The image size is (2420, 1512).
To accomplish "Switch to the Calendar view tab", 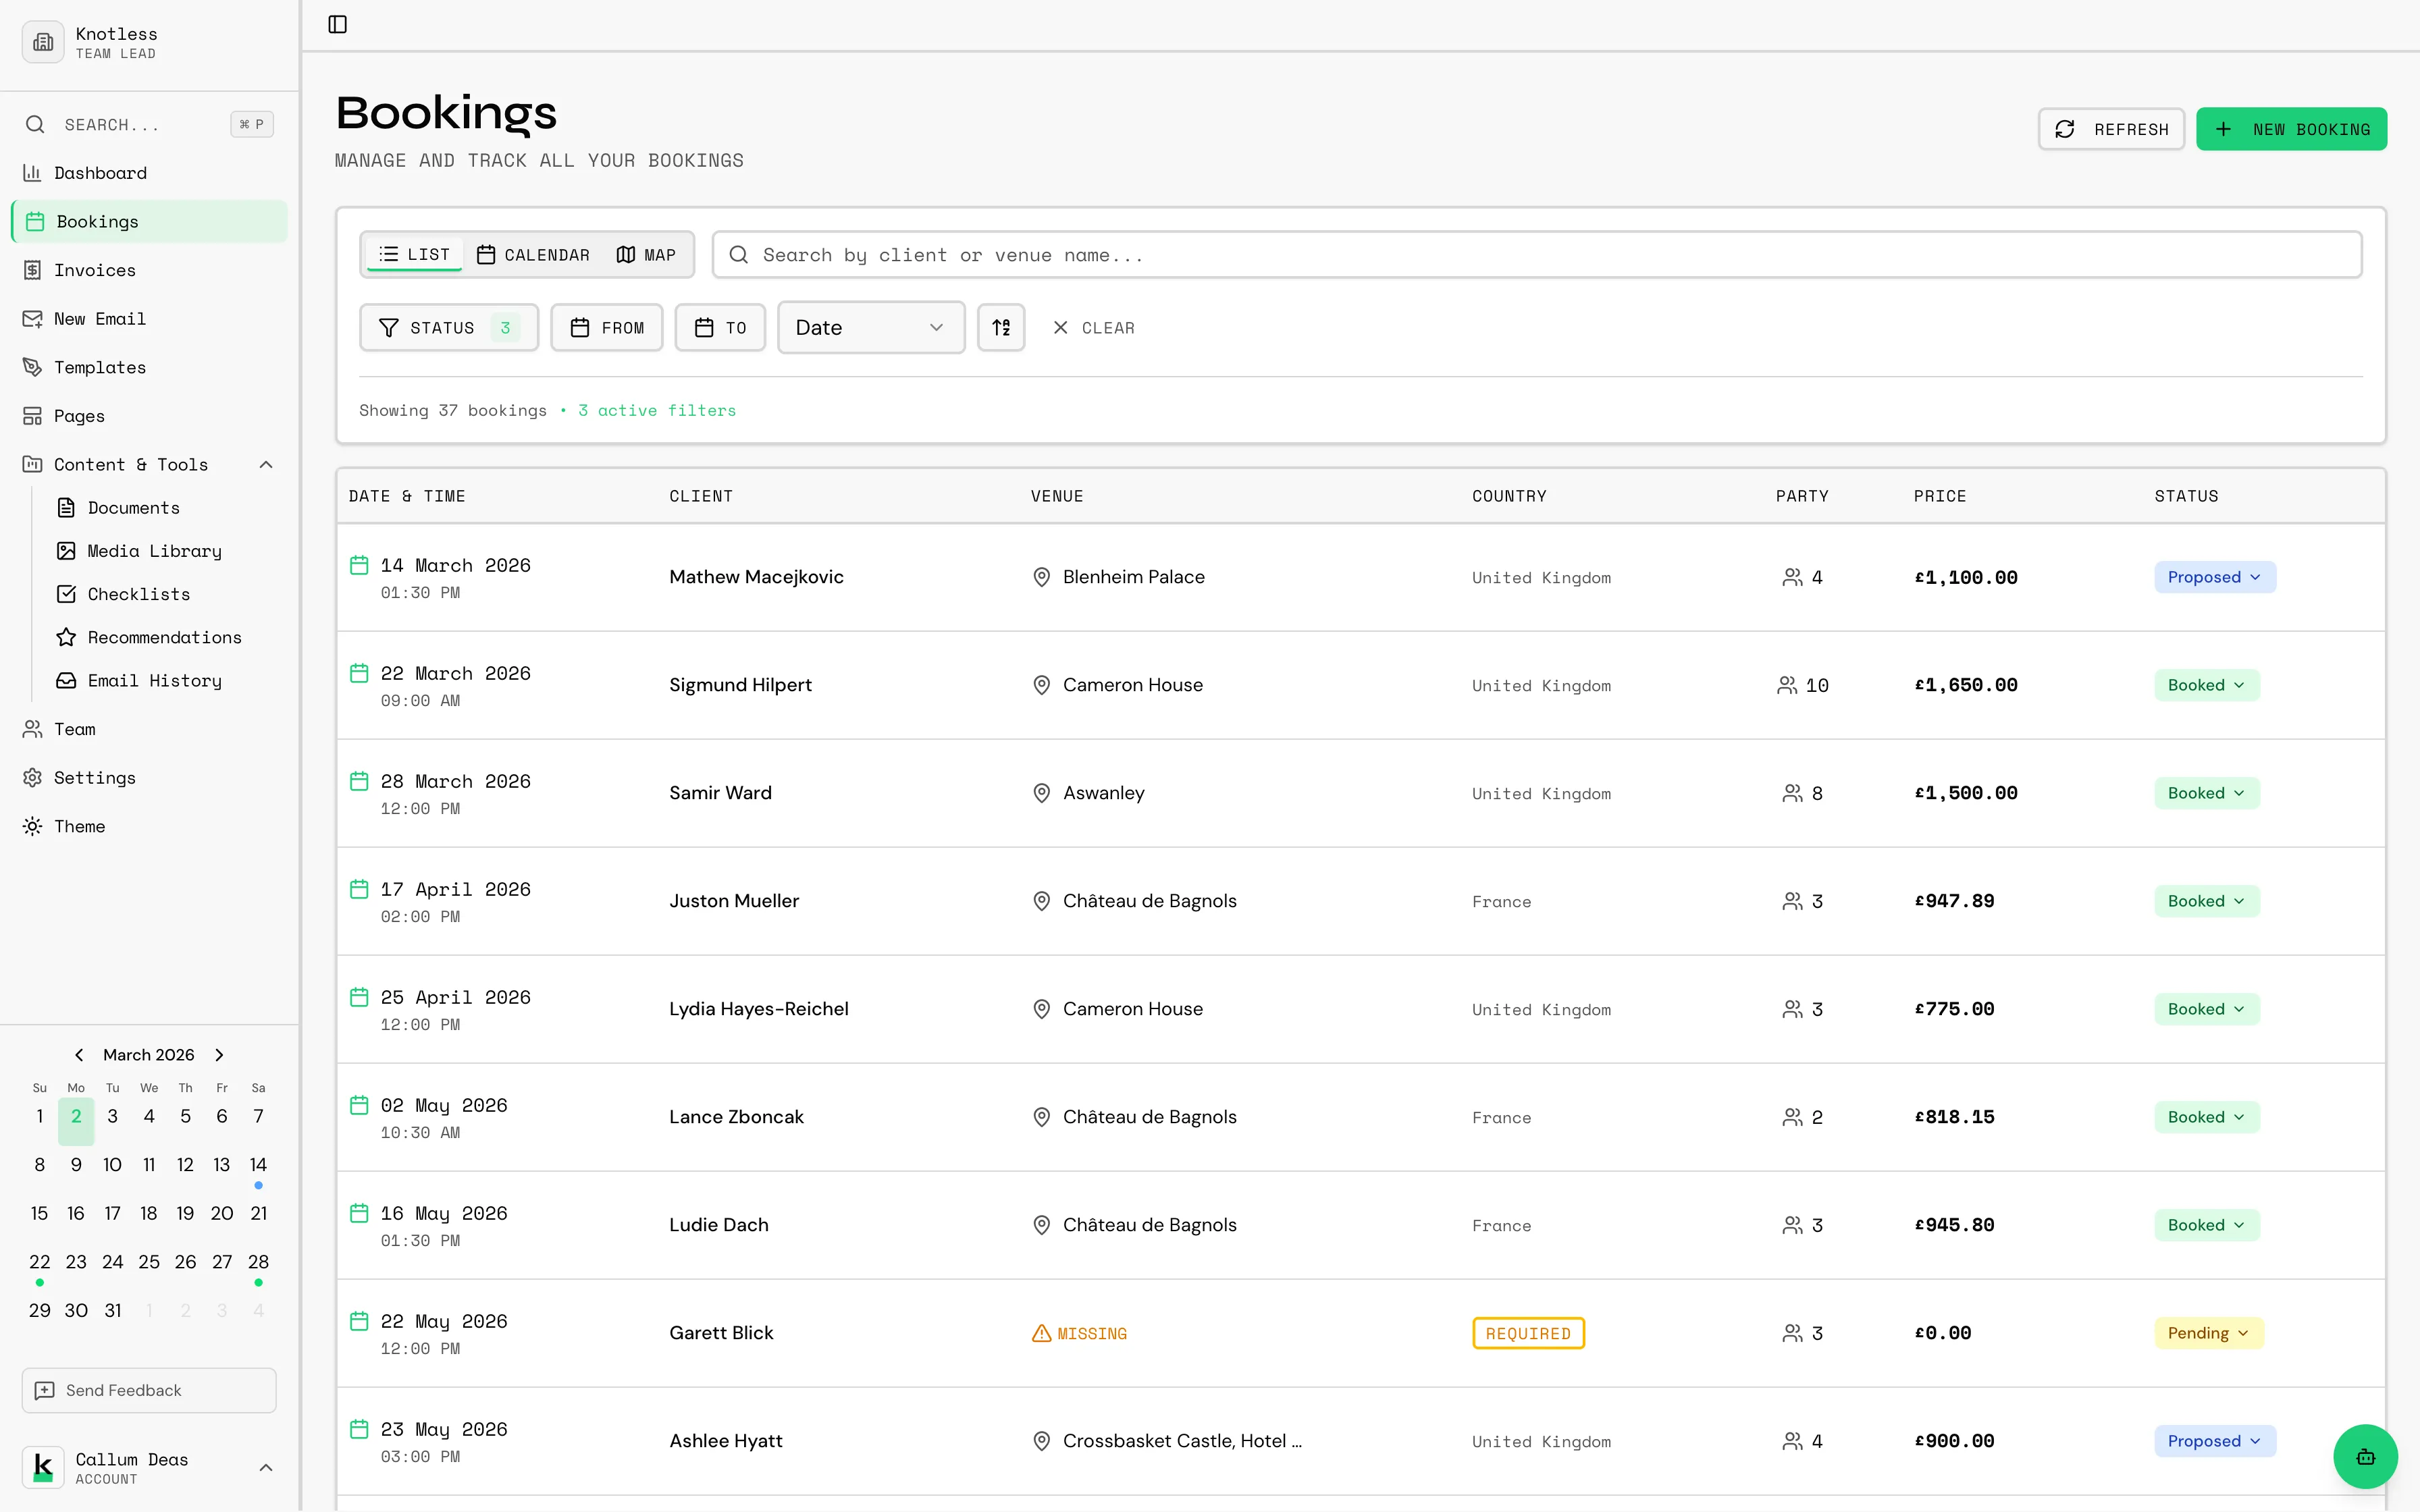I will click(532, 254).
